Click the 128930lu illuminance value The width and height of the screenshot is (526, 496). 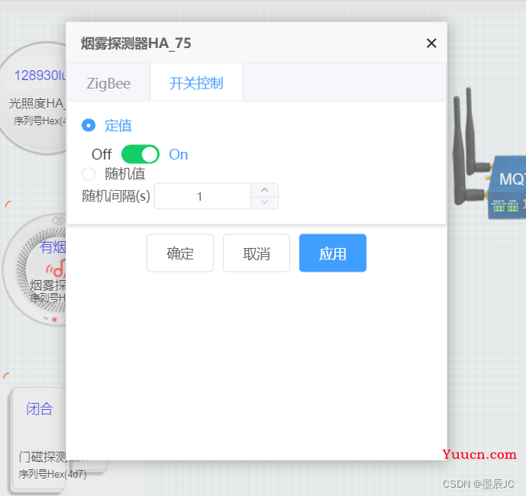coord(40,76)
